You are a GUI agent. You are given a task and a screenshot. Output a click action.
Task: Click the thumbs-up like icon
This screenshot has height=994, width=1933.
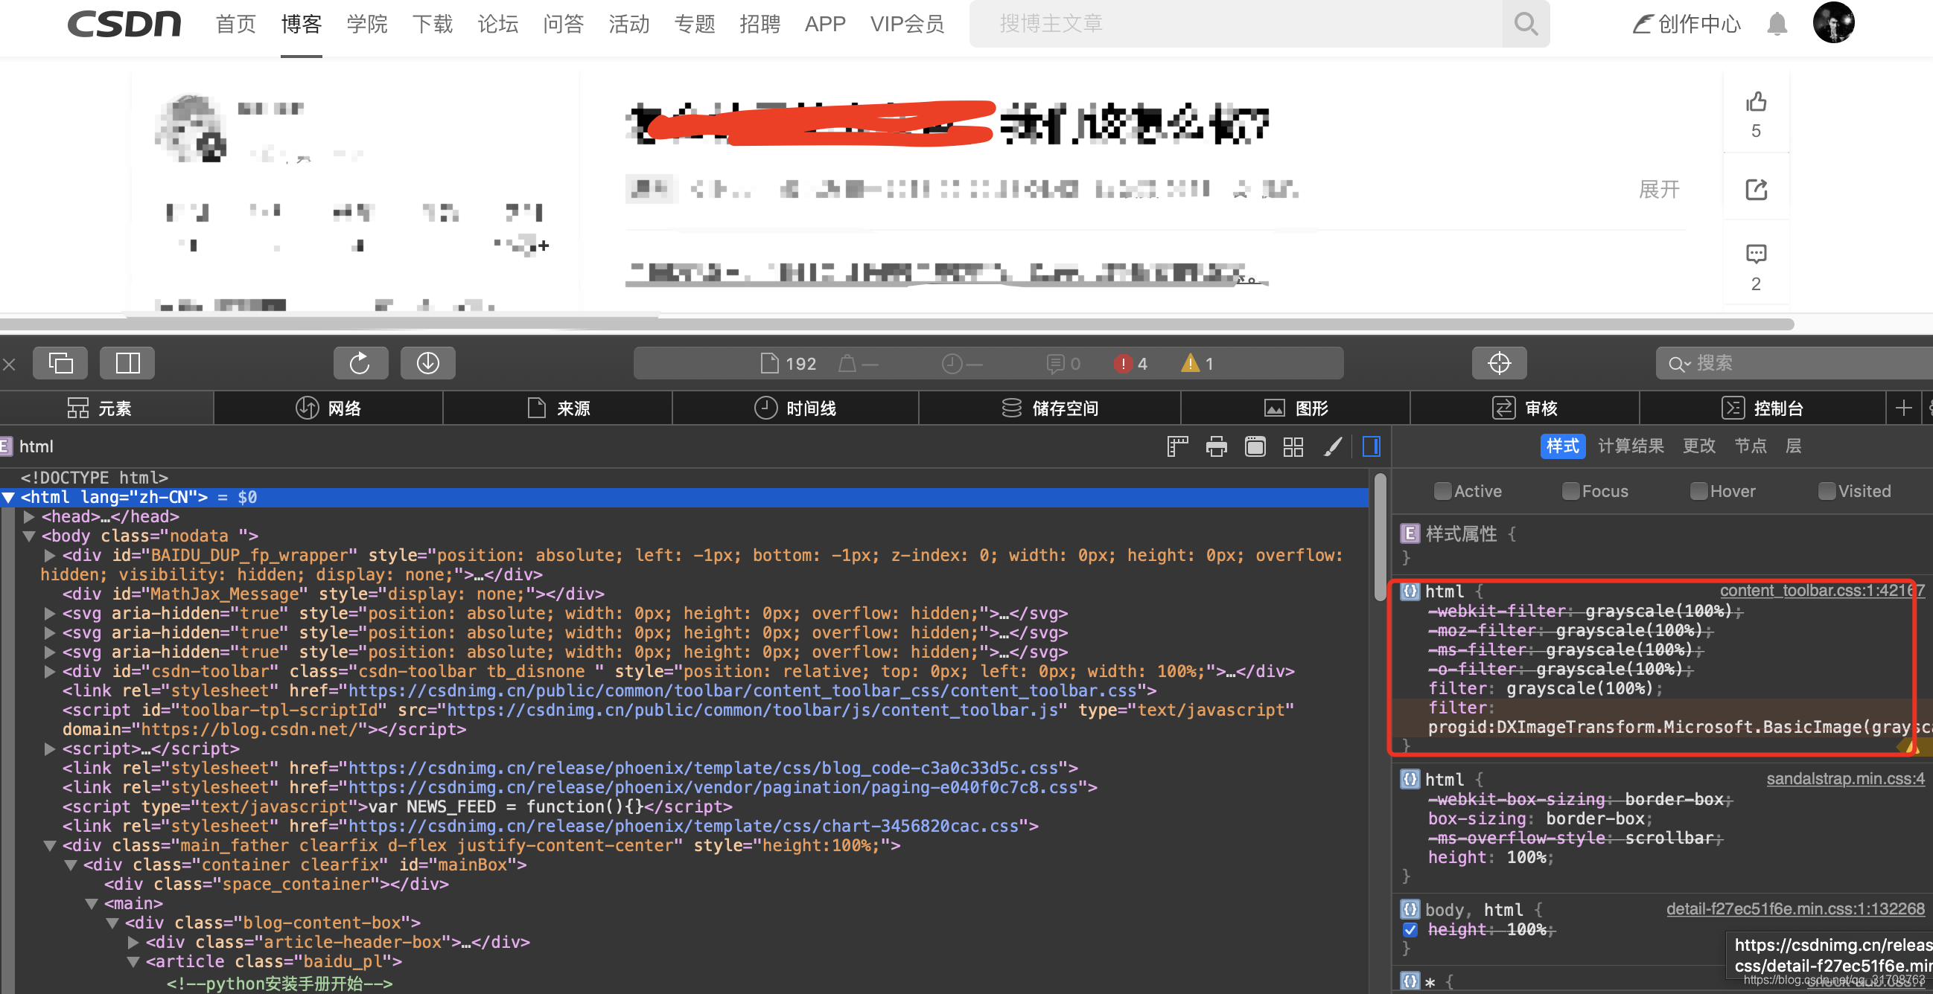pyautogui.click(x=1755, y=101)
